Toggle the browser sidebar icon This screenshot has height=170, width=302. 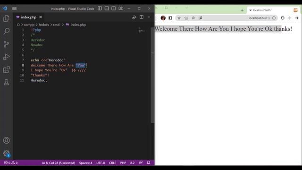170,18
